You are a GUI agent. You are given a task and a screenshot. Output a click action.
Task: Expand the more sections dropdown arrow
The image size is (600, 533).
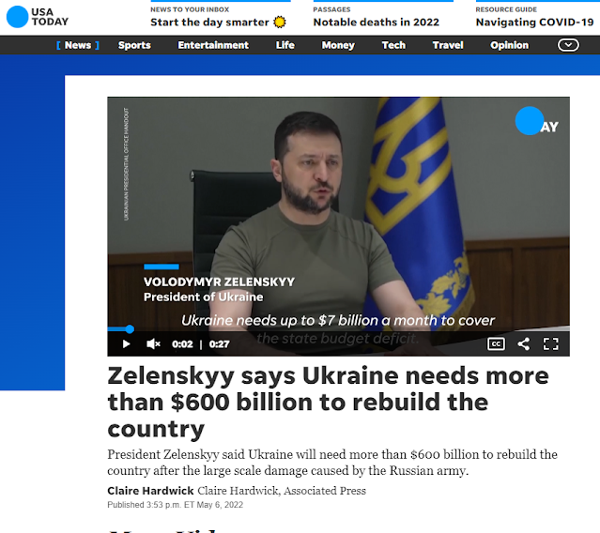[x=568, y=45]
